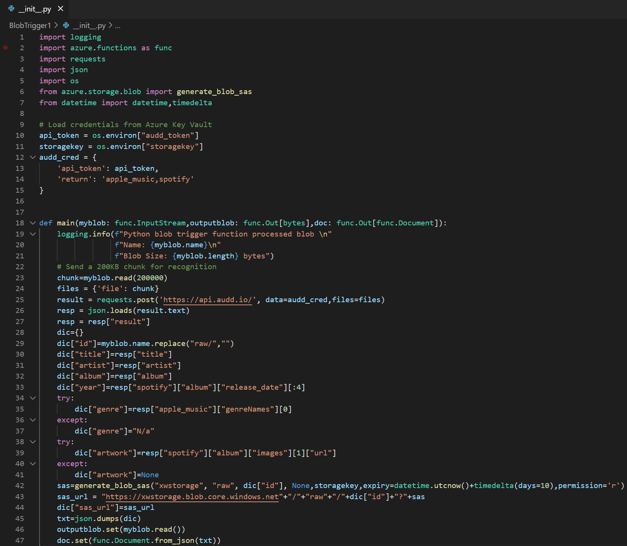Click 'storagekey' variable on line 11

click(x=61, y=146)
